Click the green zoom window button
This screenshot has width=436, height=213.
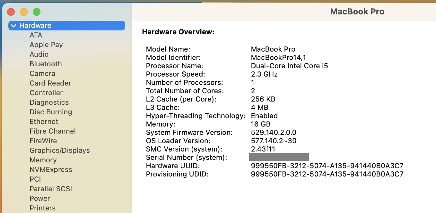pyautogui.click(x=37, y=12)
